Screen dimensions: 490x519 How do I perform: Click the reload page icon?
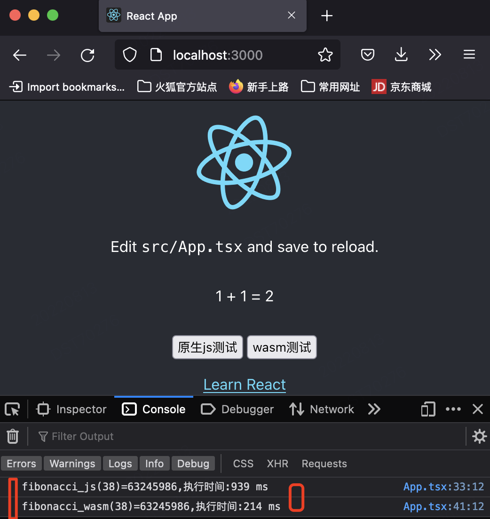(x=87, y=55)
